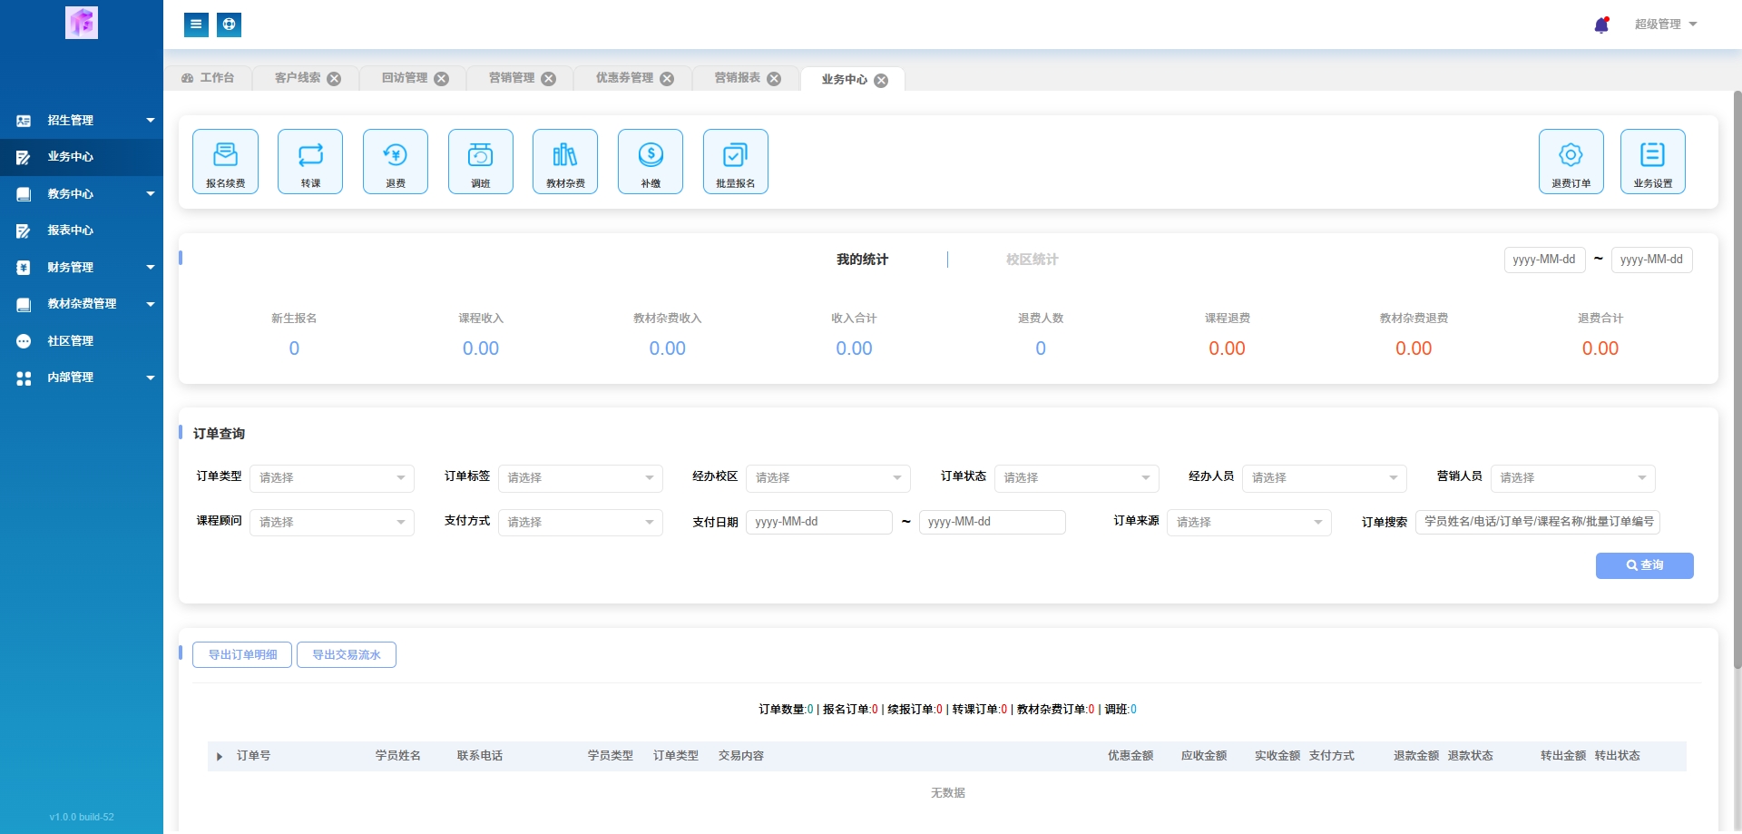The width and height of the screenshot is (1742, 834).
Task: Close the 回访管理 tab
Action: point(442,79)
